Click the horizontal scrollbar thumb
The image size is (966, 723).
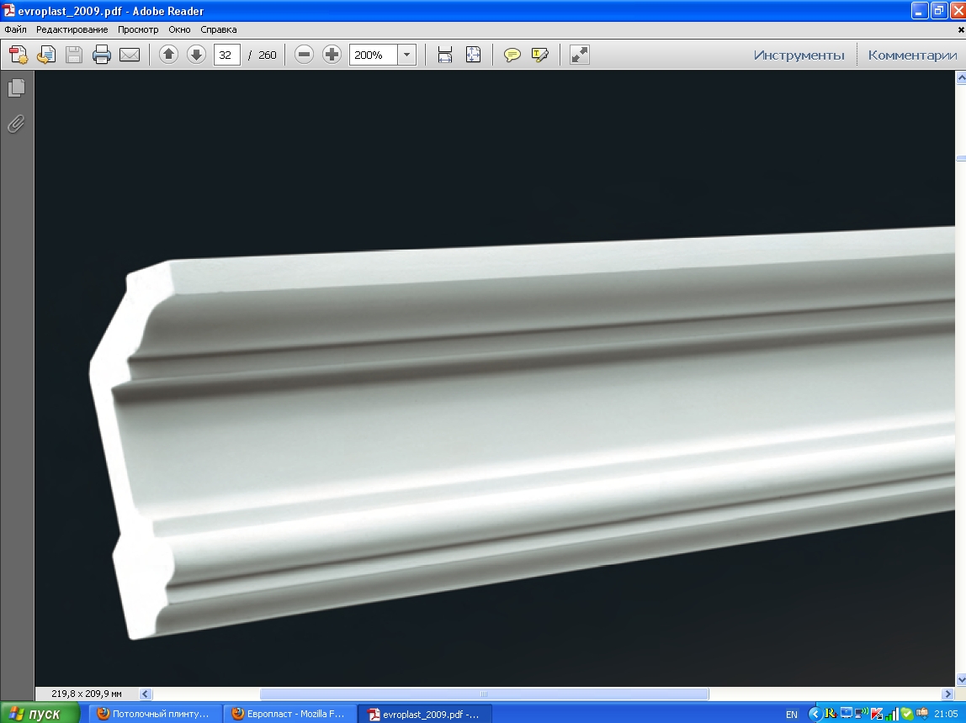(x=484, y=694)
